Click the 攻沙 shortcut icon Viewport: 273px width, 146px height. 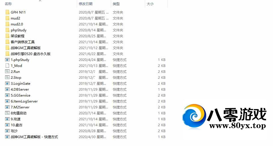(x=7, y=131)
